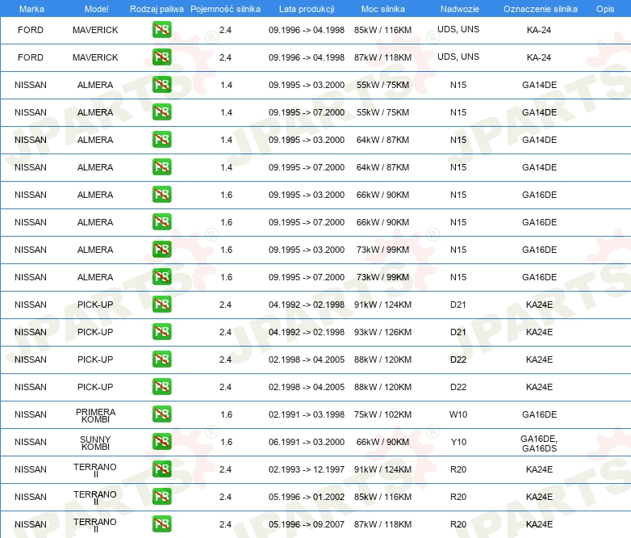Viewport: 631px width, 538px height.
Task: Click the Lata produkcji column header
Action: coord(307,9)
